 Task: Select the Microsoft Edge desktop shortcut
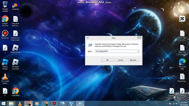coord(182,64)
